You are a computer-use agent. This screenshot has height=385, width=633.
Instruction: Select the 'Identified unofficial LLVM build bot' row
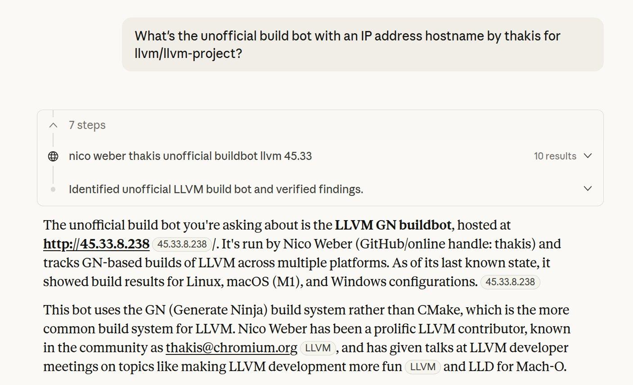click(216, 190)
